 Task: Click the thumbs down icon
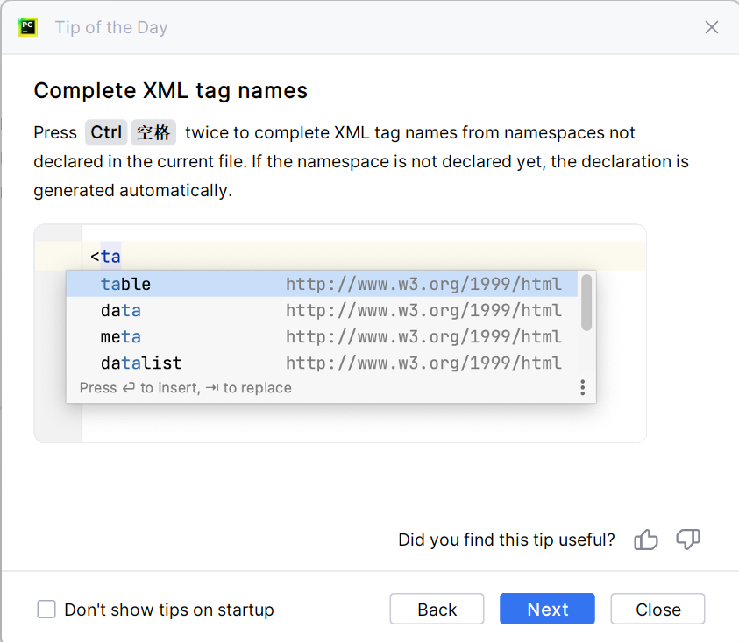pos(688,540)
